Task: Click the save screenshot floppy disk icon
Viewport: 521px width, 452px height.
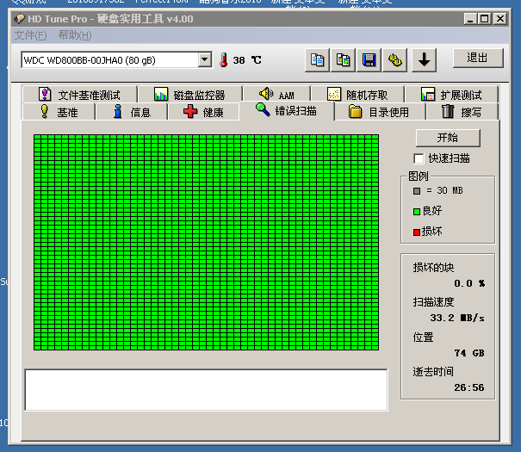Action: [369, 60]
